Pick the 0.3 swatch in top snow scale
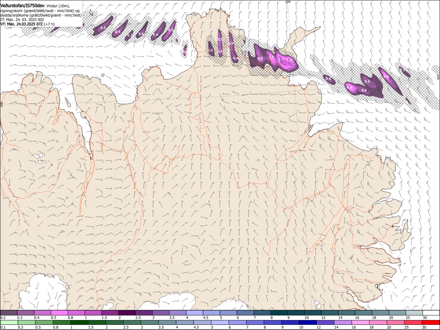440x330 pixels. pyautogui.click(x=25, y=313)
